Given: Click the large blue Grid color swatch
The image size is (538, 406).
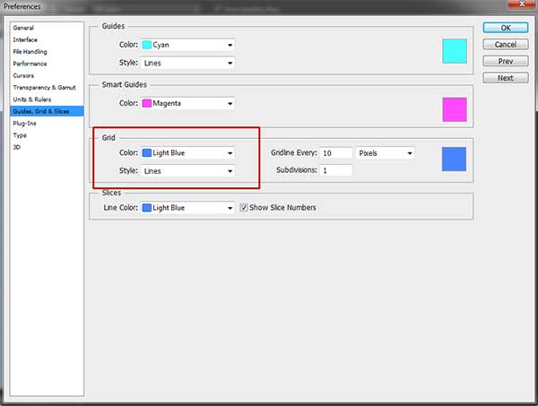Looking at the screenshot, I should [x=454, y=160].
